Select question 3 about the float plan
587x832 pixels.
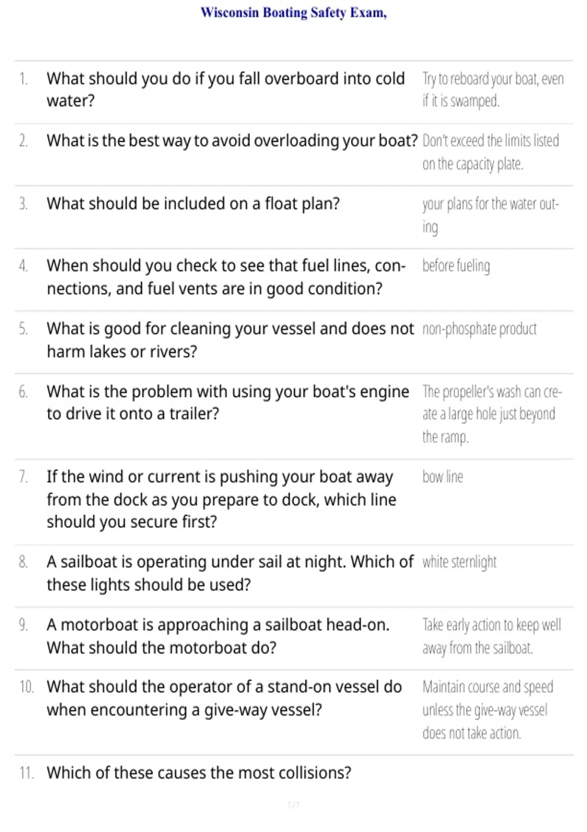click(x=193, y=204)
